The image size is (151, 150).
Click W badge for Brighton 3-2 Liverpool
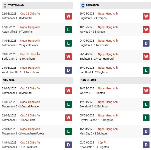146,16
